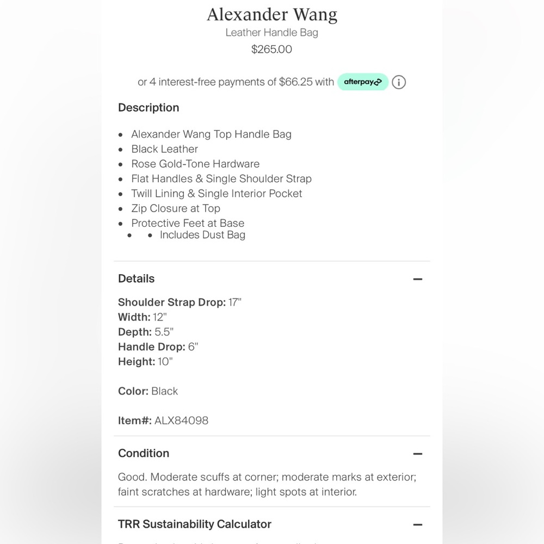
Task: Click the TRR Sustainability Calculator heading
Action: pos(195,524)
